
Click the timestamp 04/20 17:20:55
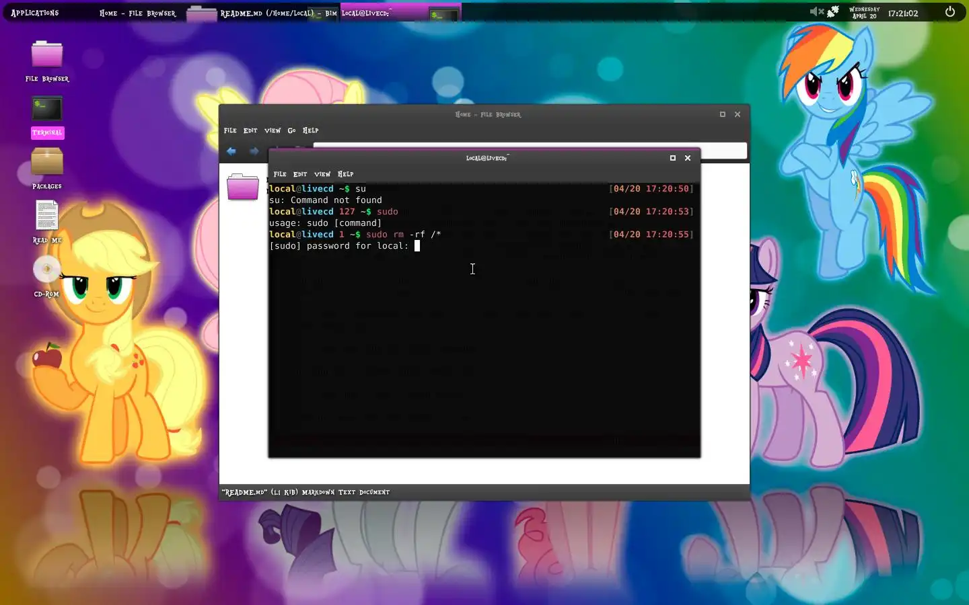point(651,235)
